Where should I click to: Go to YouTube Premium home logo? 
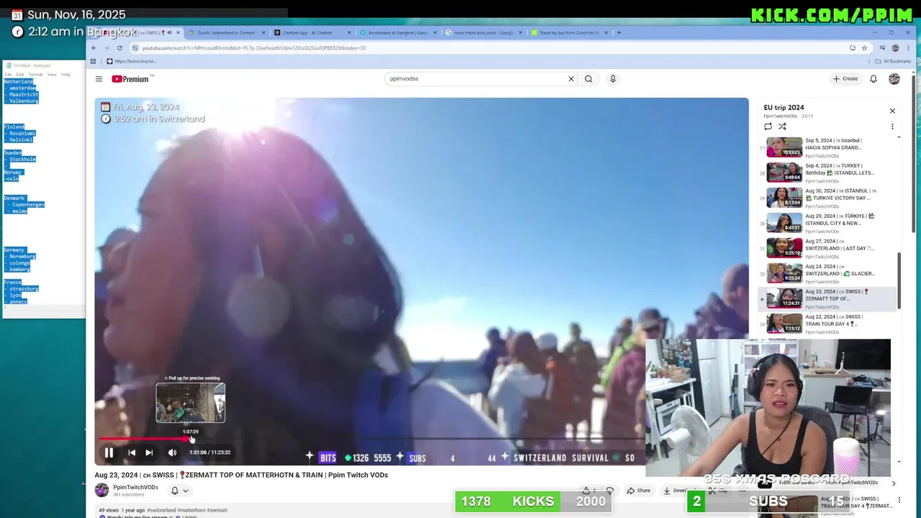pos(130,79)
